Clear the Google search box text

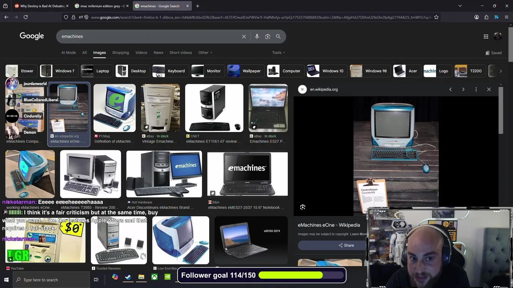tap(244, 36)
